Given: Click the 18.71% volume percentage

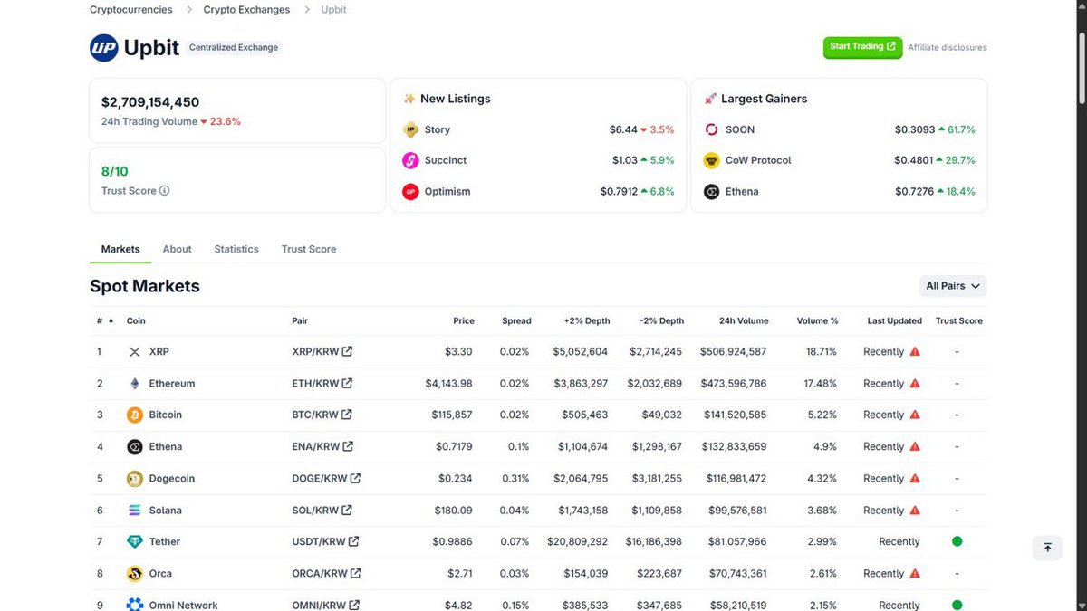Looking at the screenshot, I should point(822,351).
